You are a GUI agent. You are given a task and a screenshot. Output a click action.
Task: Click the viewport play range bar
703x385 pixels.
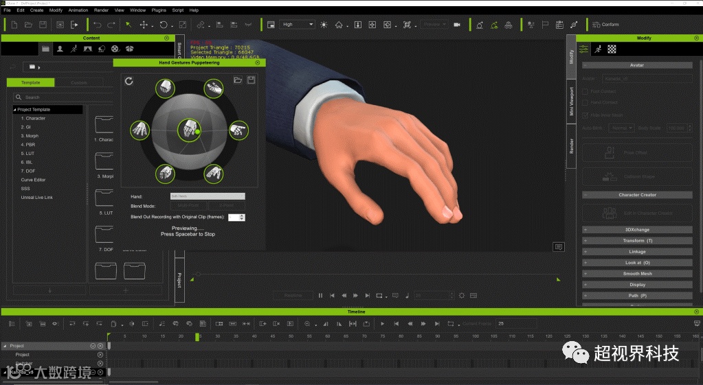(375, 273)
